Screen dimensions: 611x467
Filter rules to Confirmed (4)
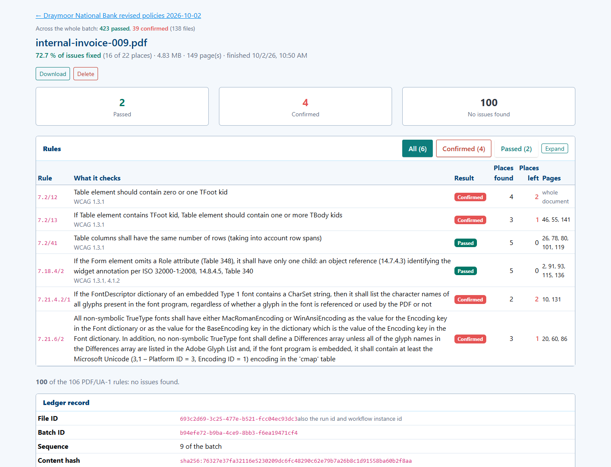tap(464, 149)
